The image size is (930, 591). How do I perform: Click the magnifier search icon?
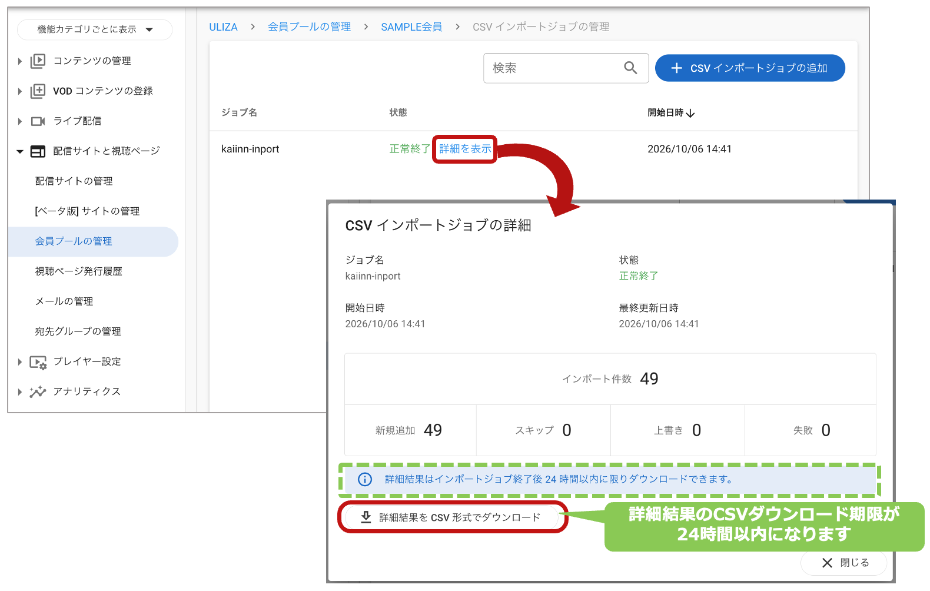coord(630,68)
